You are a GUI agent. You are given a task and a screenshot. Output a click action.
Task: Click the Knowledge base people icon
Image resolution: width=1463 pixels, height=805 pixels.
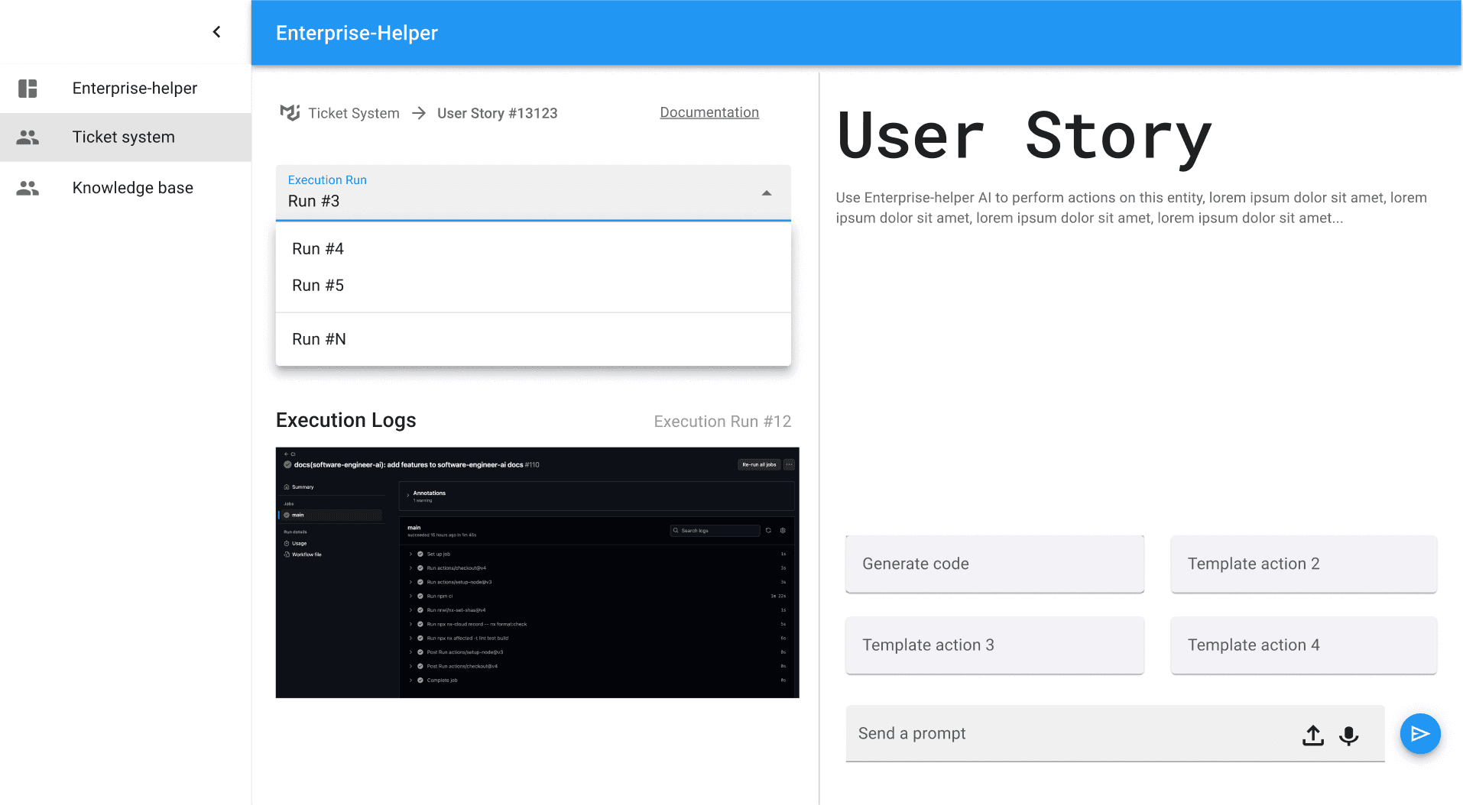coord(28,188)
